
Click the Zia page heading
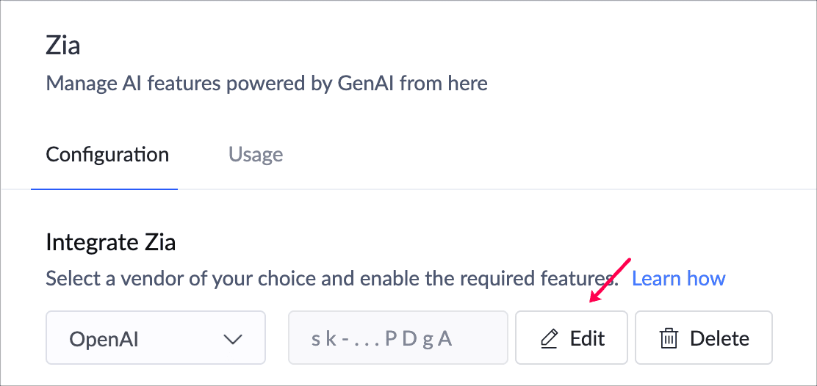pos(63,45)
